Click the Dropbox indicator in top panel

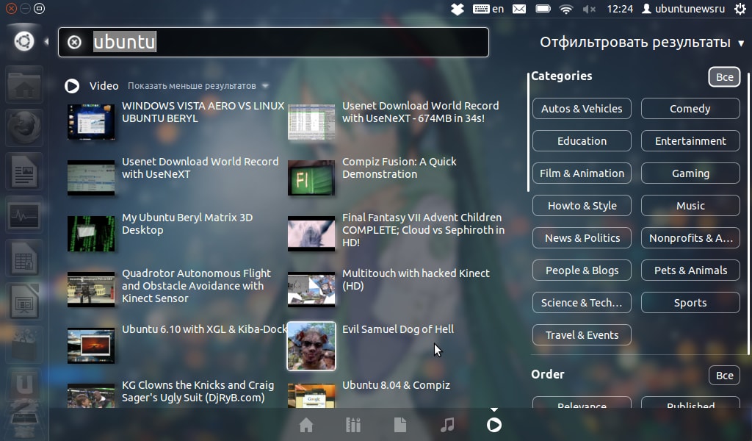[458, 9]
